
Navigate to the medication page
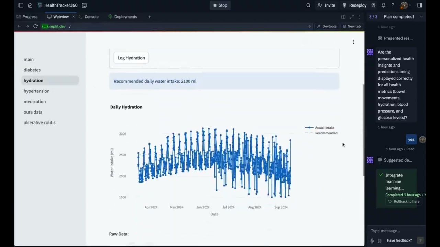tap(35, 102)
